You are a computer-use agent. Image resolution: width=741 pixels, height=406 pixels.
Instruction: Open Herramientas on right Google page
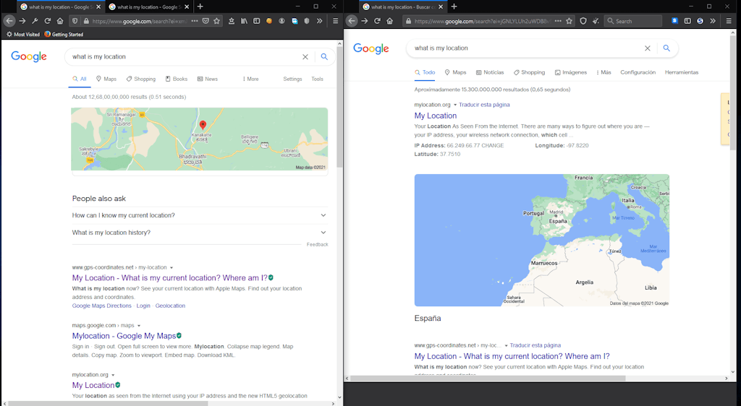pyautogui.click(x=682, y=73)
